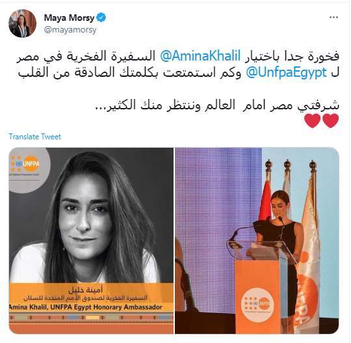Click the tweet line starting with شرفتي مصر
This screenshot has width=351, height=343.
(x=217, y=105)
